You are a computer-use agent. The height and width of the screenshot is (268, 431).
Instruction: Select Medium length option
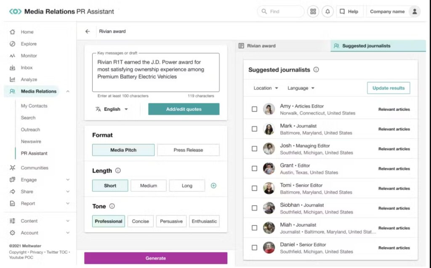[x=149, y=186]
